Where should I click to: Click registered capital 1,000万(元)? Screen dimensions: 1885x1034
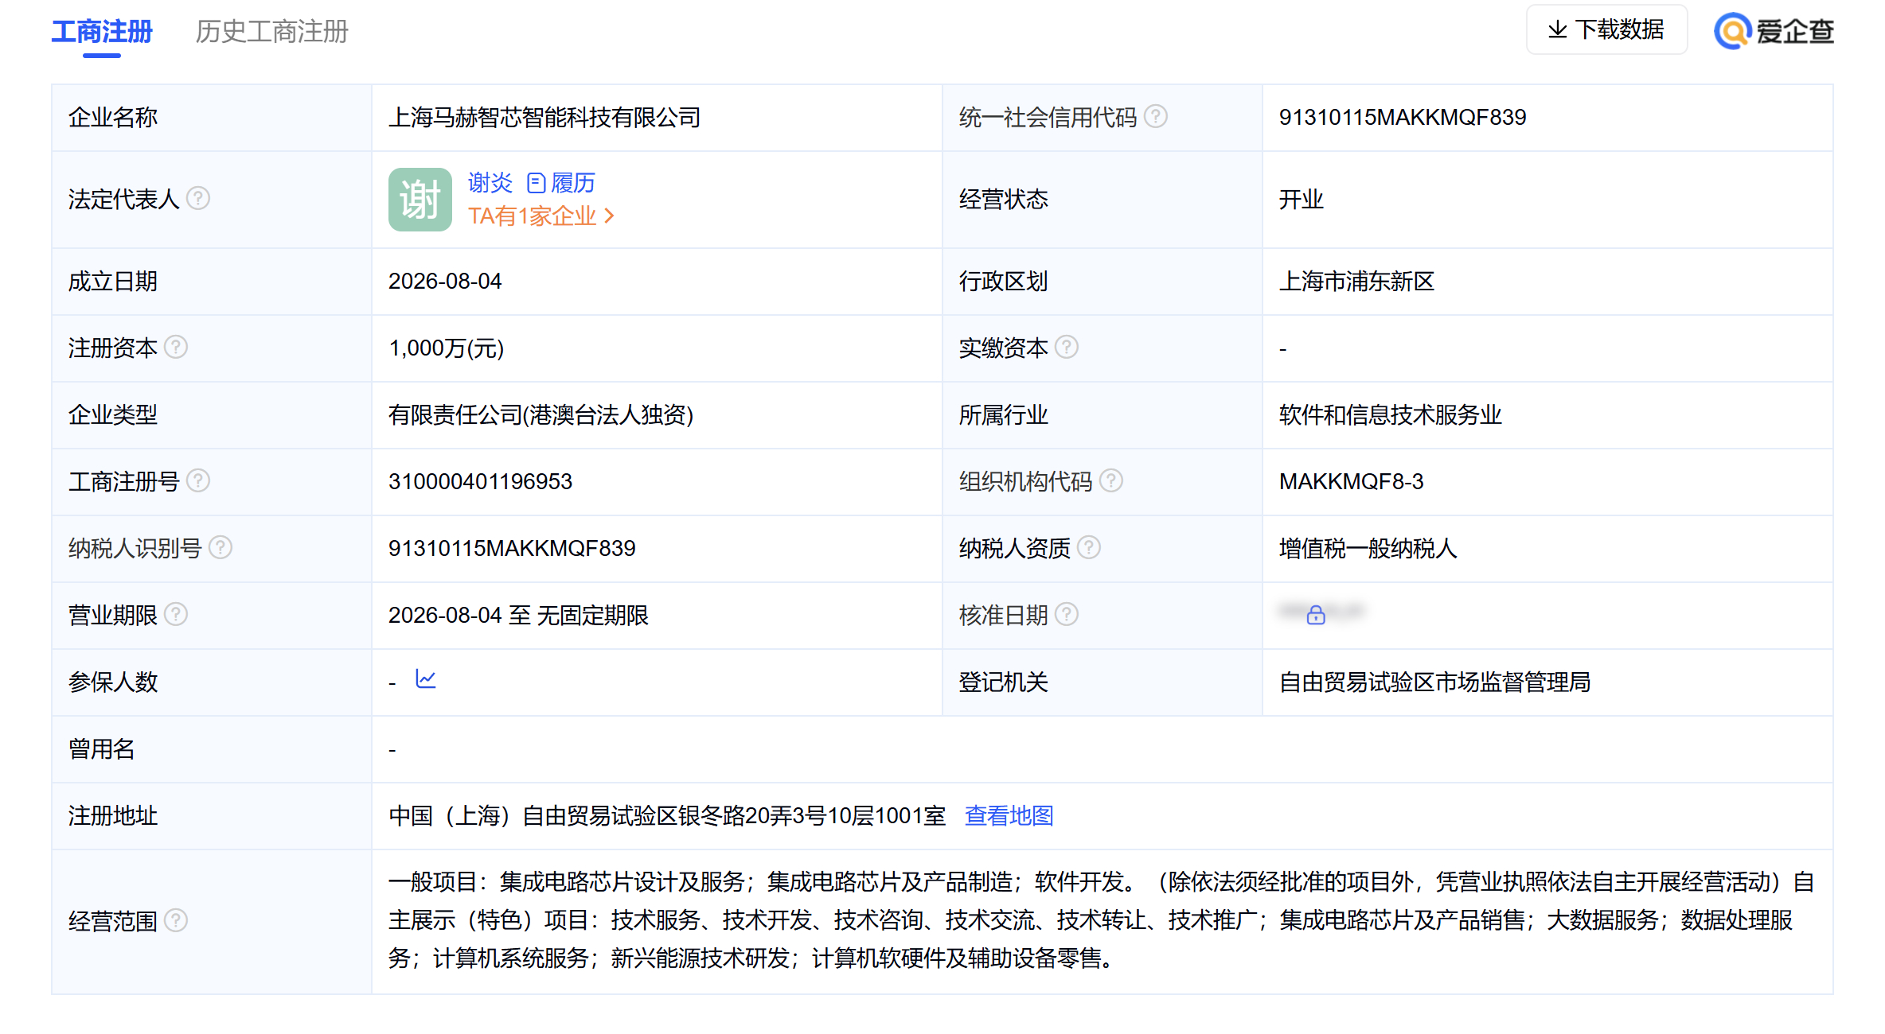[x=447, y=348]
